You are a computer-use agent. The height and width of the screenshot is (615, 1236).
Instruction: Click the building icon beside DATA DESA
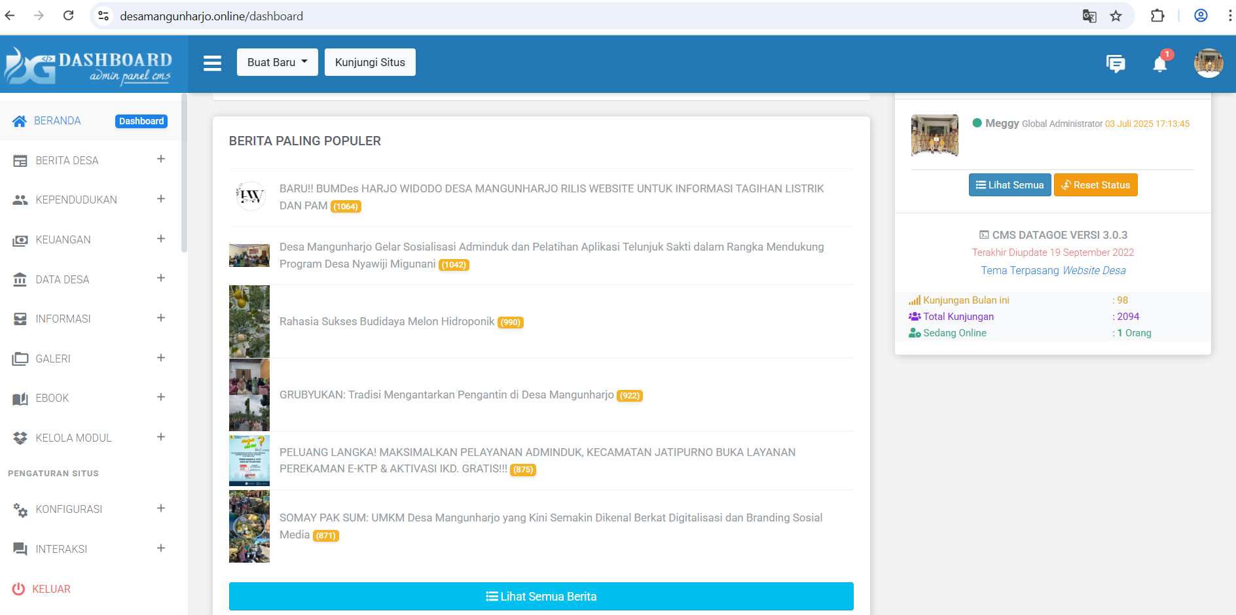(x=20, y=279)
